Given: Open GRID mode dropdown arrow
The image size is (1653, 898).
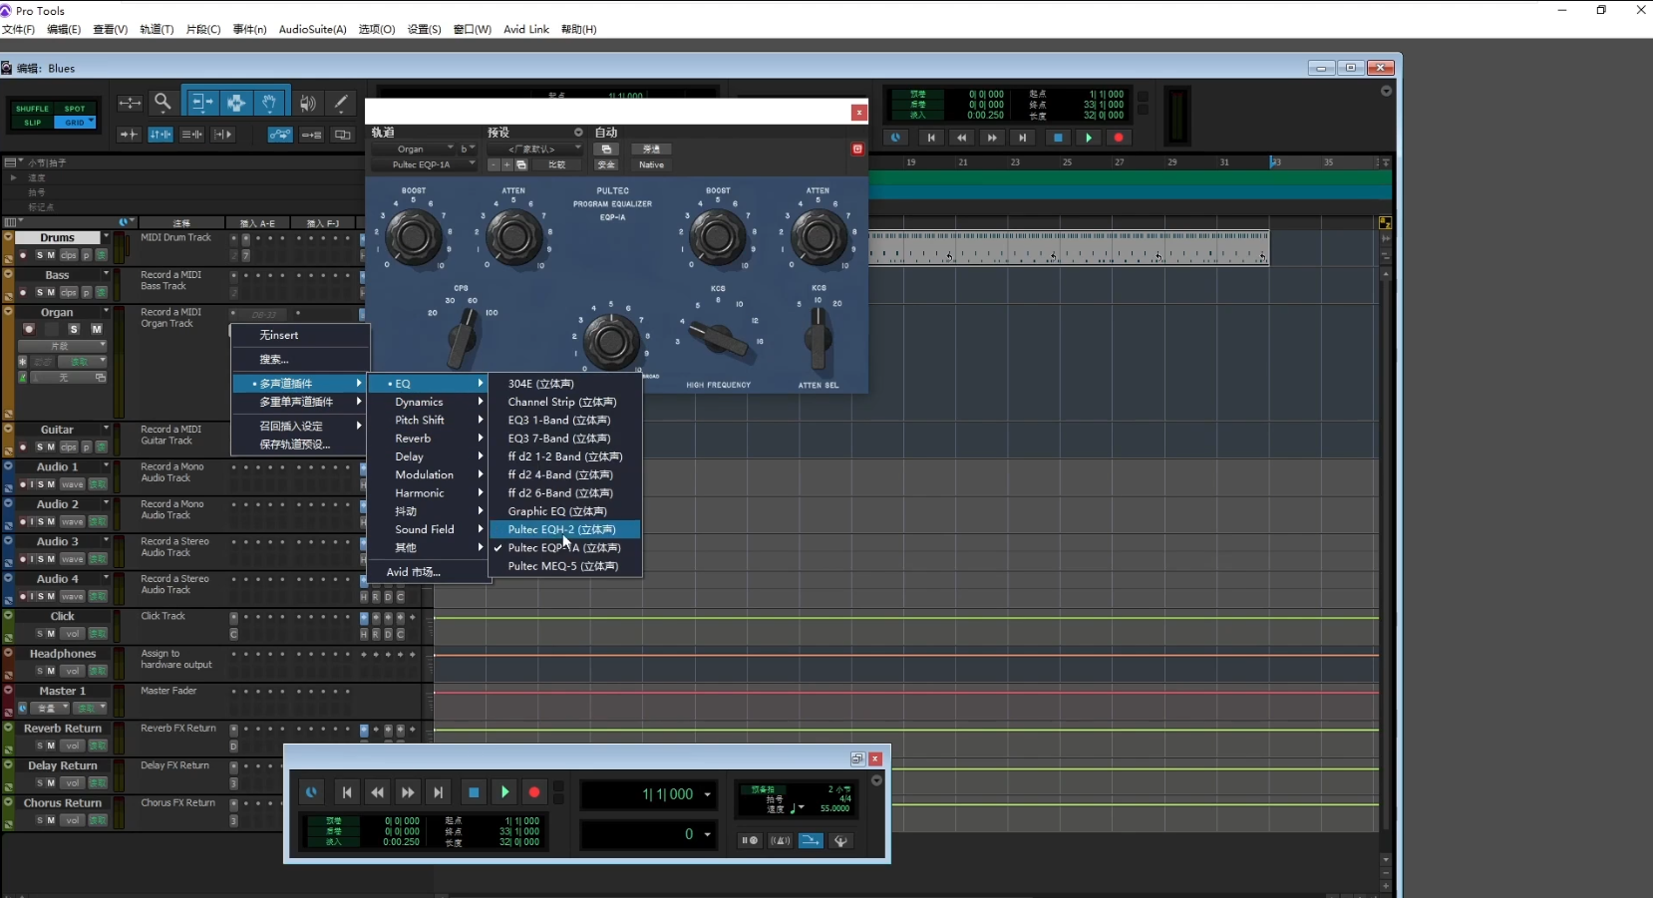Looking at the screenshot, I should tap(91, 120).
